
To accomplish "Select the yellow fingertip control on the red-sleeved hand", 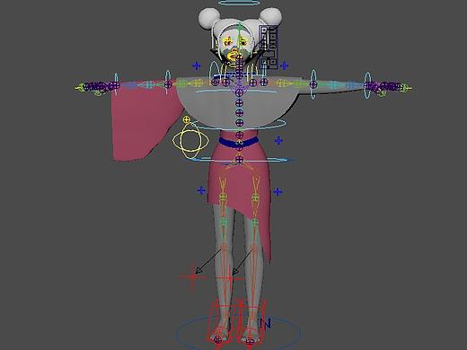I will click(80, 88).
